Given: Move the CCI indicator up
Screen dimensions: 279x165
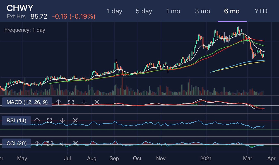Looking at the screenshot, I should pos(37,143).
